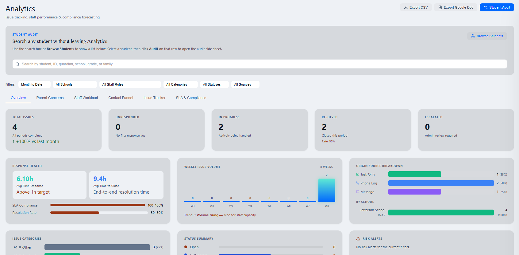Click 'No risk alerts for the current filters.'
Viewport: 519px width, 255px height.
[x=383, y=247]
